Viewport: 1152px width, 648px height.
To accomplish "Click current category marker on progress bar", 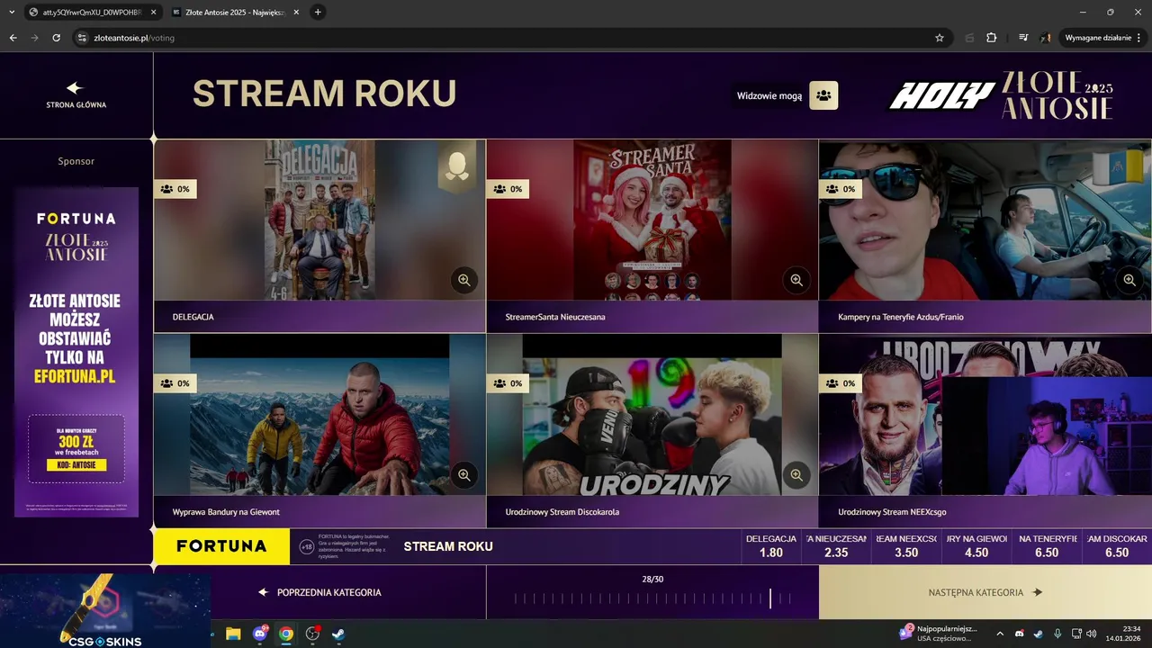I will pos(769,598).
